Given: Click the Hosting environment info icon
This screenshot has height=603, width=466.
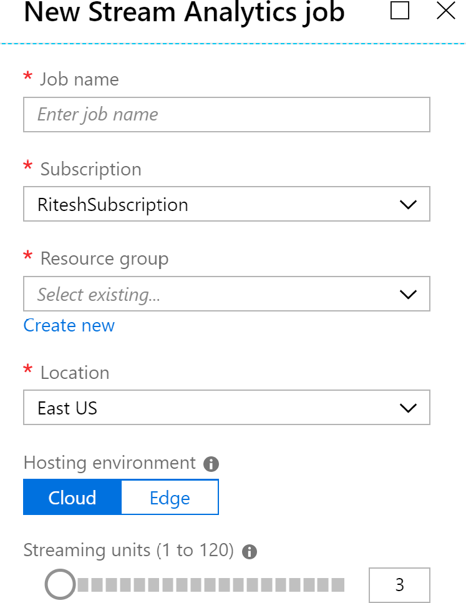Looking at the screenshot, I should pyautogui.click(x=211, y=464).
